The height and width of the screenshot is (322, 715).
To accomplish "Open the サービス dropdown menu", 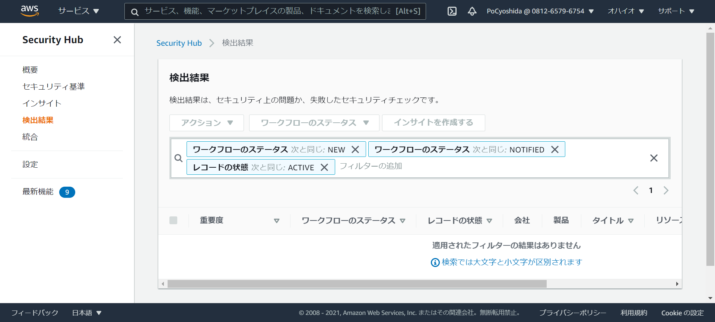I will 79,11.
